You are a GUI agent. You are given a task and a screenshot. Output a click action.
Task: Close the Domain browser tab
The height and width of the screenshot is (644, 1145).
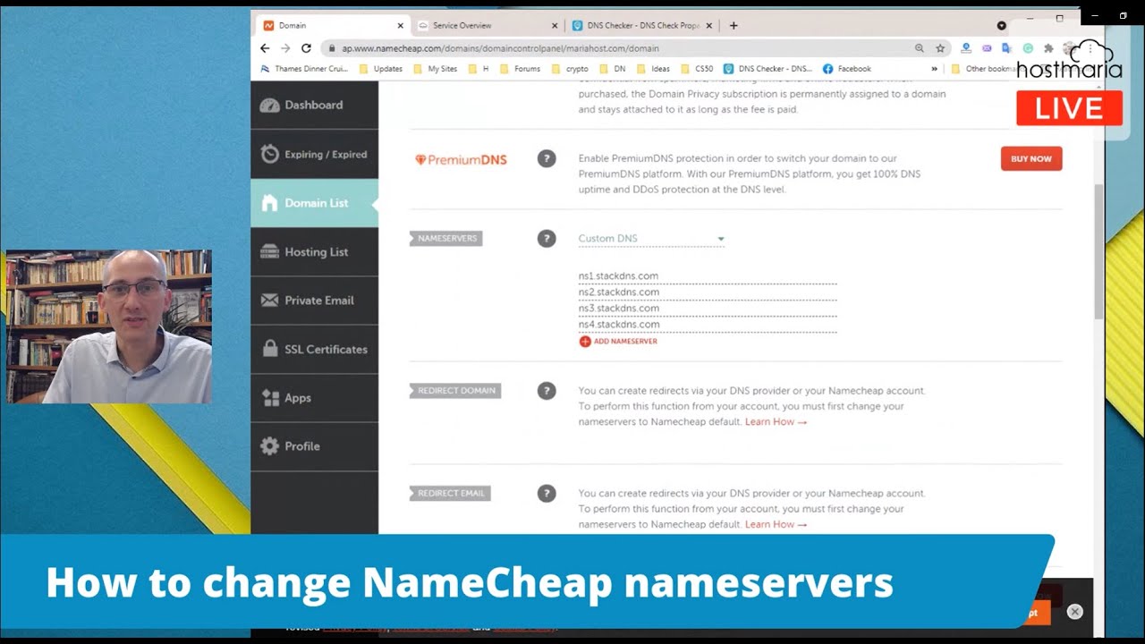[x=399, y=26]
